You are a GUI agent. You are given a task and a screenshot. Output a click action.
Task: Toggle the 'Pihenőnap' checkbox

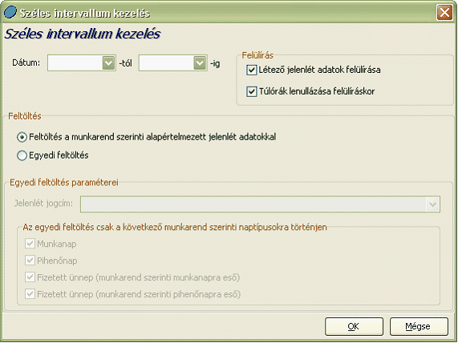pyautogui.click(x=30, y=260)
